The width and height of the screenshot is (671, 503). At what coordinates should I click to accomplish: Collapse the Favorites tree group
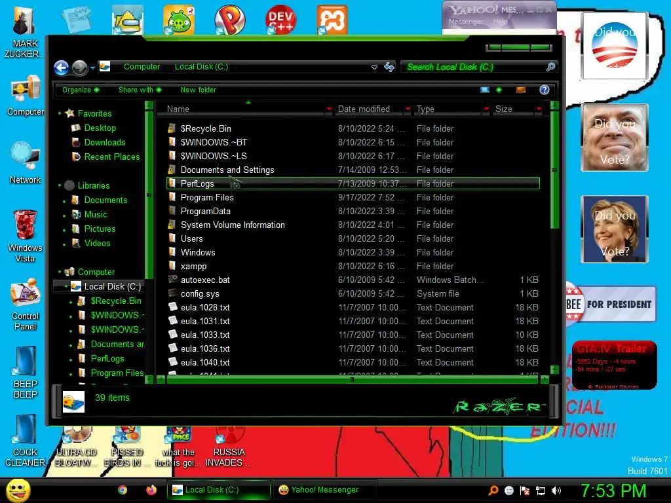(60, 113)
